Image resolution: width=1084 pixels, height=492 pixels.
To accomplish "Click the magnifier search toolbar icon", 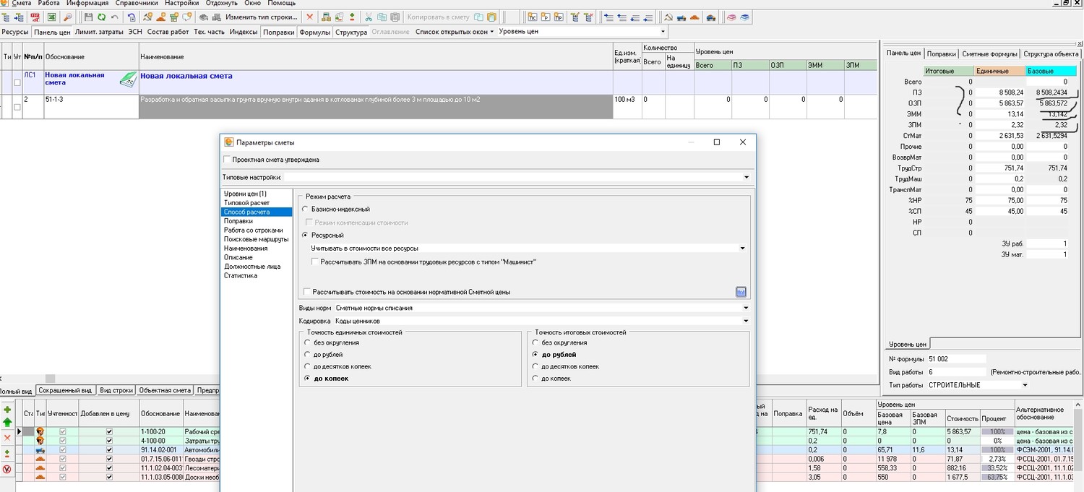I will 68,17.
